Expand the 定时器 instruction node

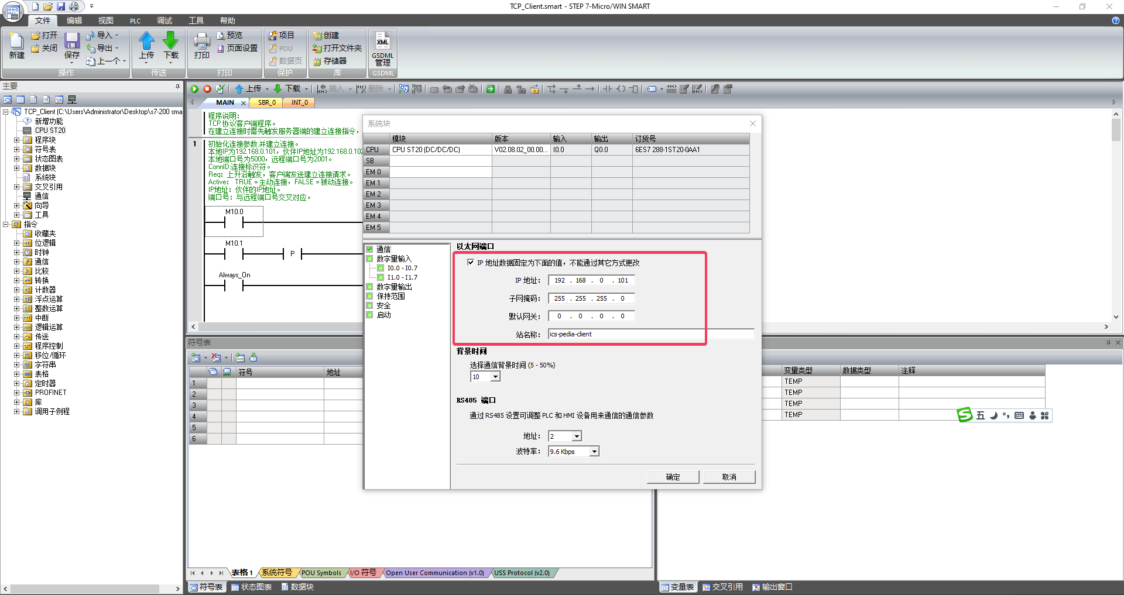[16, 383]
